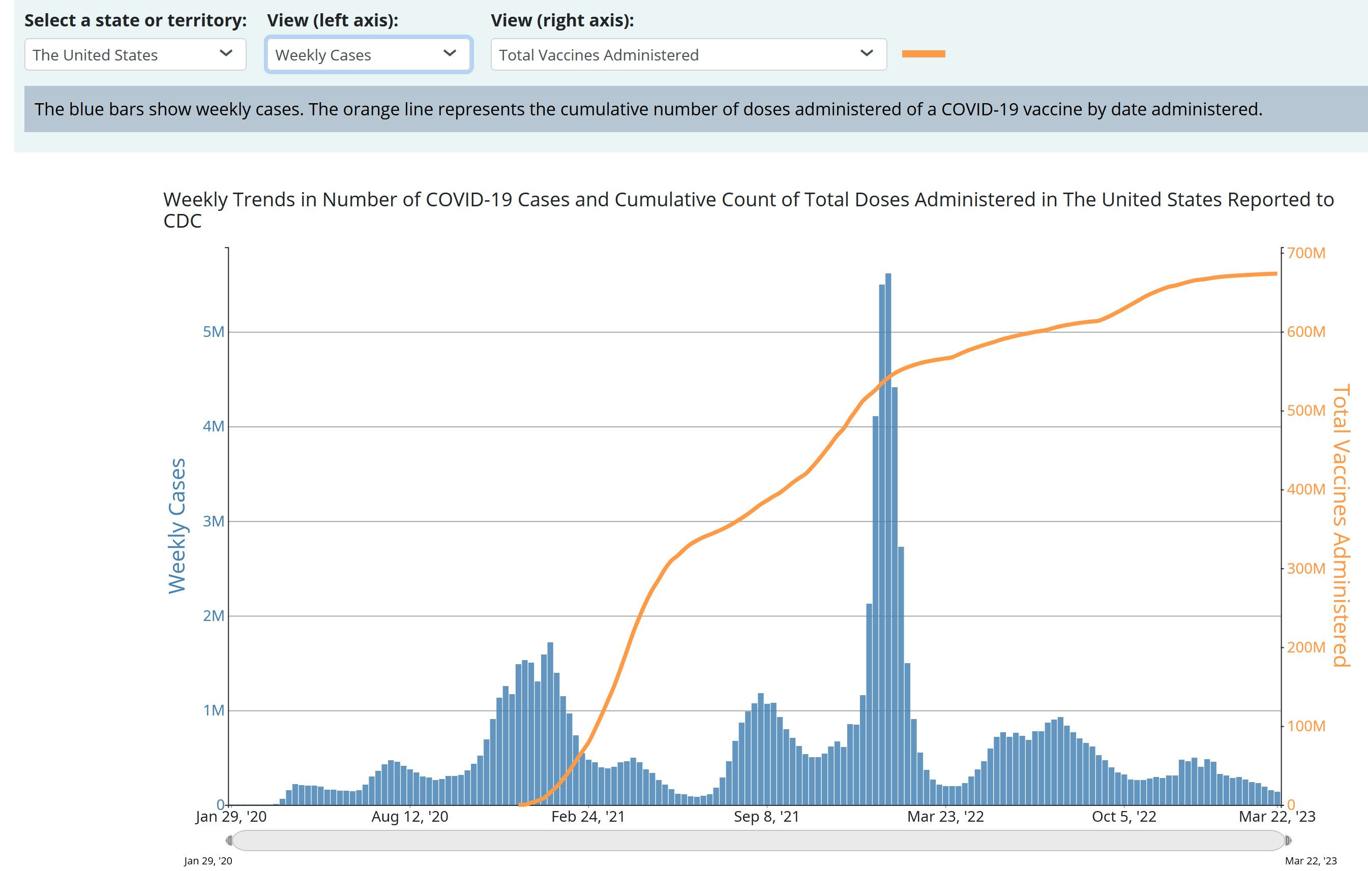
Task: Click the 700M tick label on right axis
Action: (1305, 253)
